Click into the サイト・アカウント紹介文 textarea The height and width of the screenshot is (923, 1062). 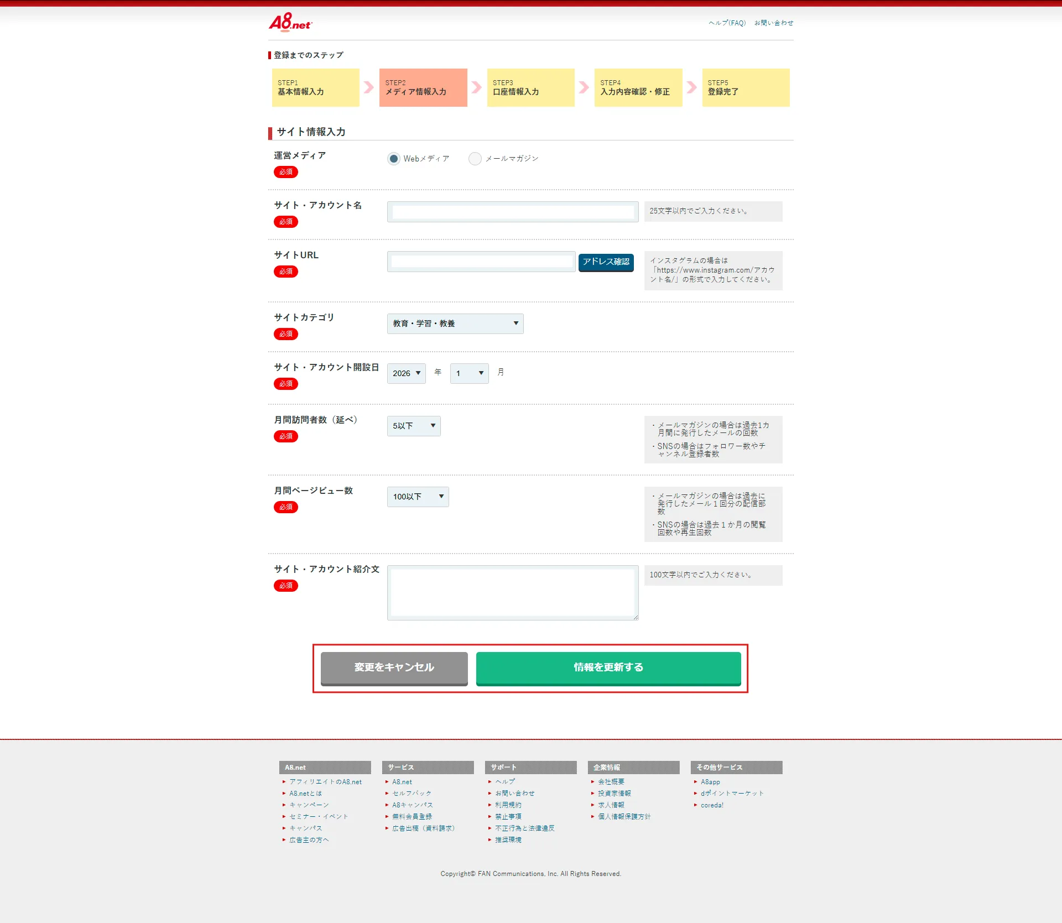click(513, 593)
